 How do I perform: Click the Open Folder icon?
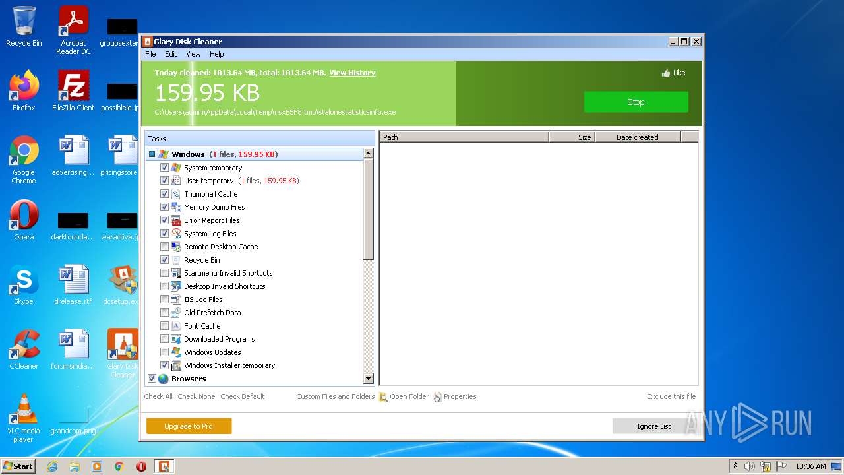(x=383, y=397)
